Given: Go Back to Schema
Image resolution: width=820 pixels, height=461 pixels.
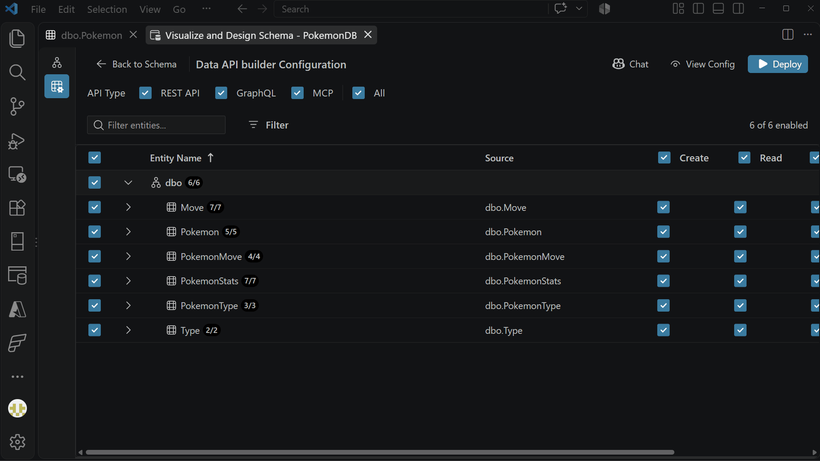Looking at the screenshot, I should tap(136, 64).
